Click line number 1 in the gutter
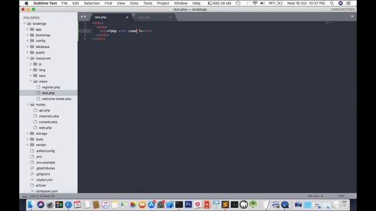The width and height of the screenshot is (376, 211). coord(85,23)
